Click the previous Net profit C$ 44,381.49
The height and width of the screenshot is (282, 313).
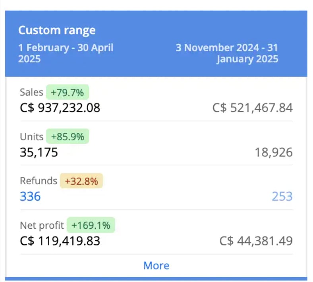(256, 241)
